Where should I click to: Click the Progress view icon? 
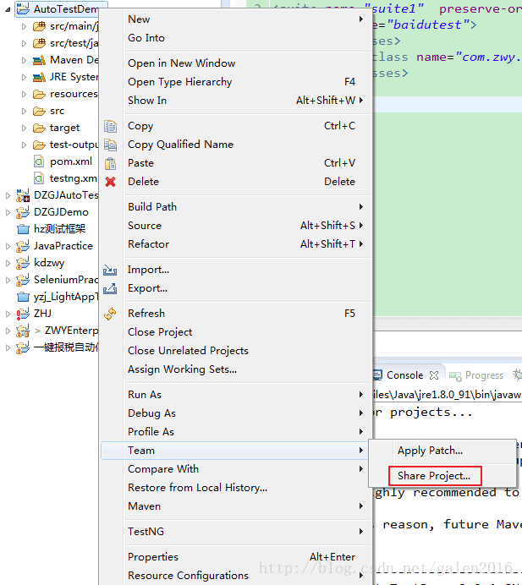pyautogui.click(x=455, y=376)
